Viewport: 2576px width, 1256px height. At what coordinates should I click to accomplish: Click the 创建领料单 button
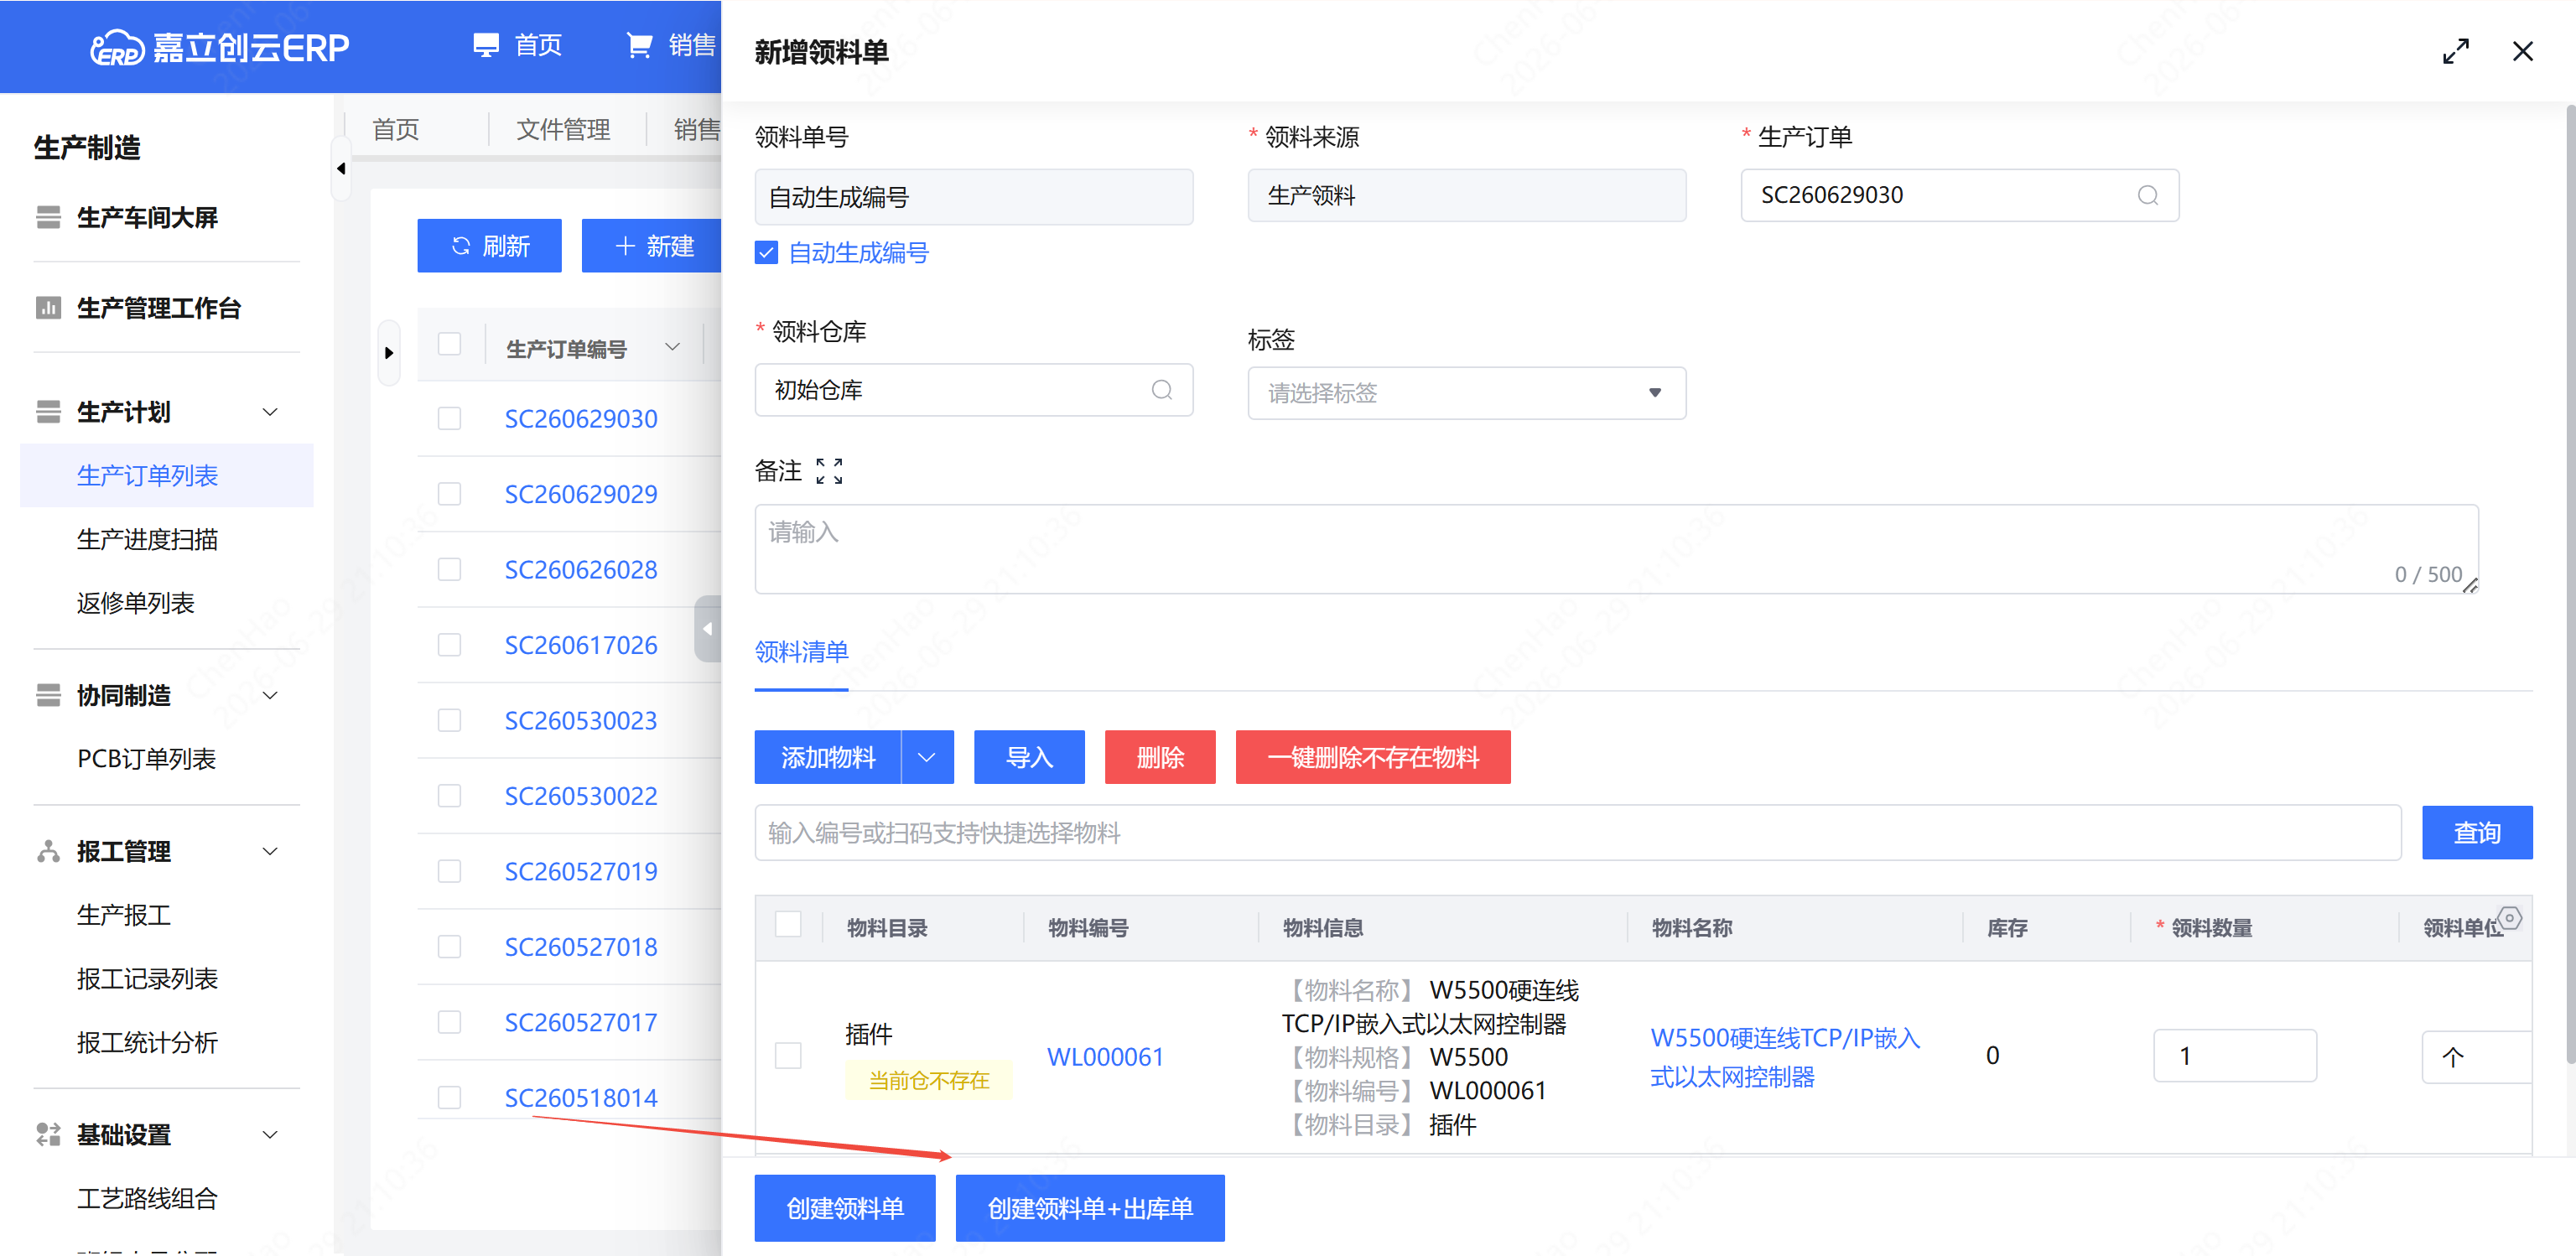coord(845,1208)
